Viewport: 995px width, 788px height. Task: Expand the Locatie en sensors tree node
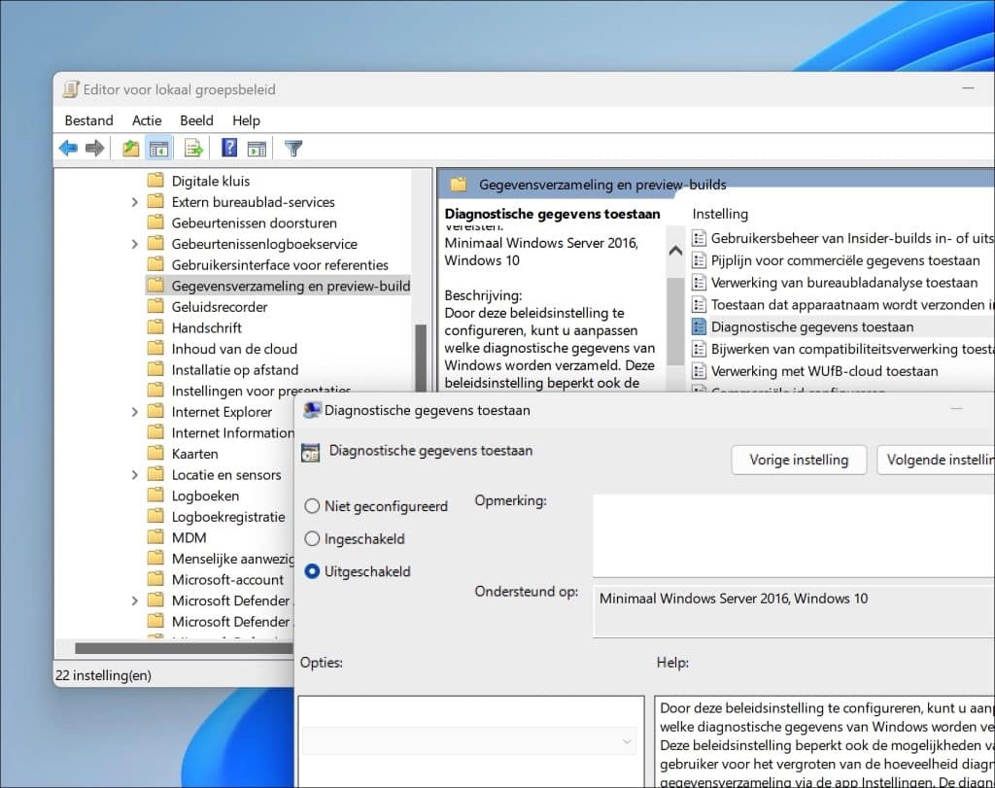[134, 474]
